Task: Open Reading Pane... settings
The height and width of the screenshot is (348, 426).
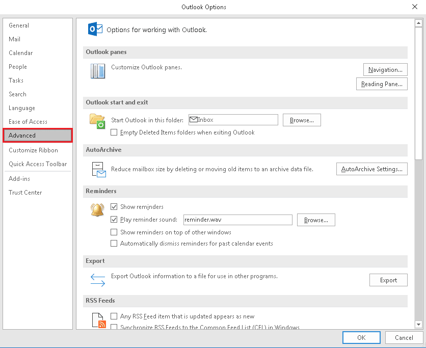Action: tap(382, 84)
